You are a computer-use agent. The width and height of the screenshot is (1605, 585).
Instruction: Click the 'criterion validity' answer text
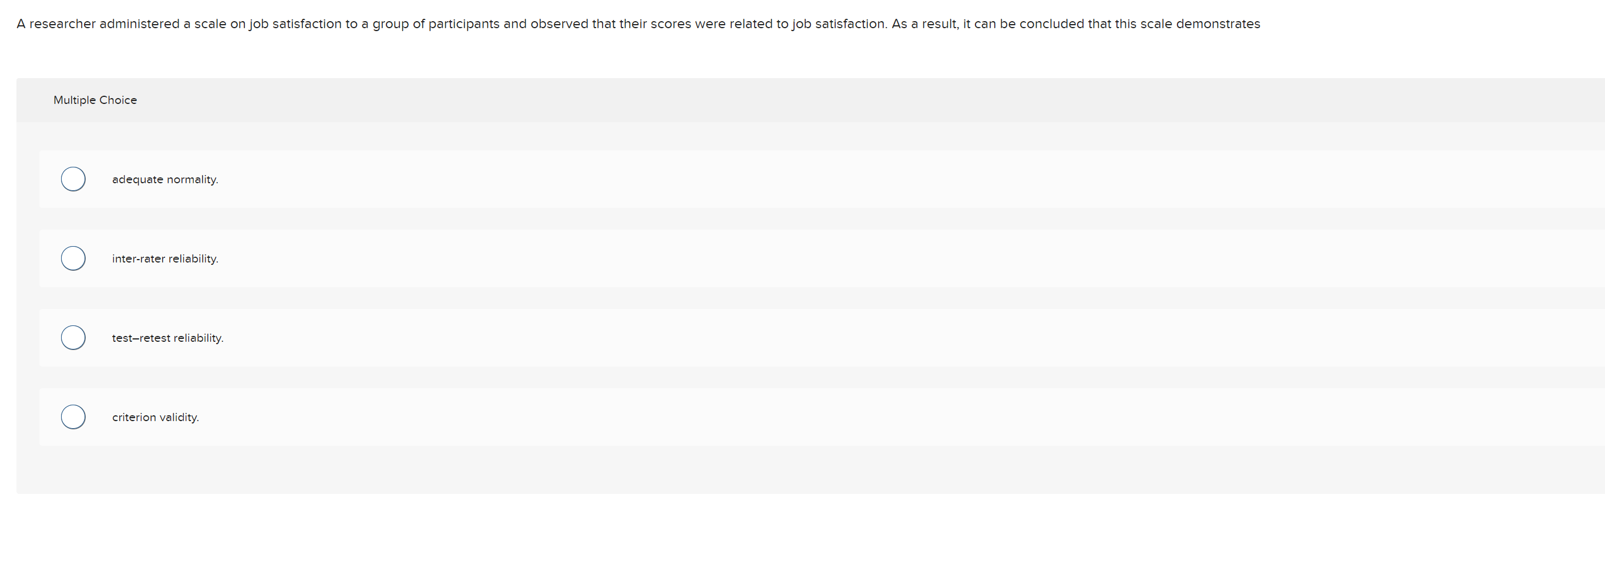(154, 417)
